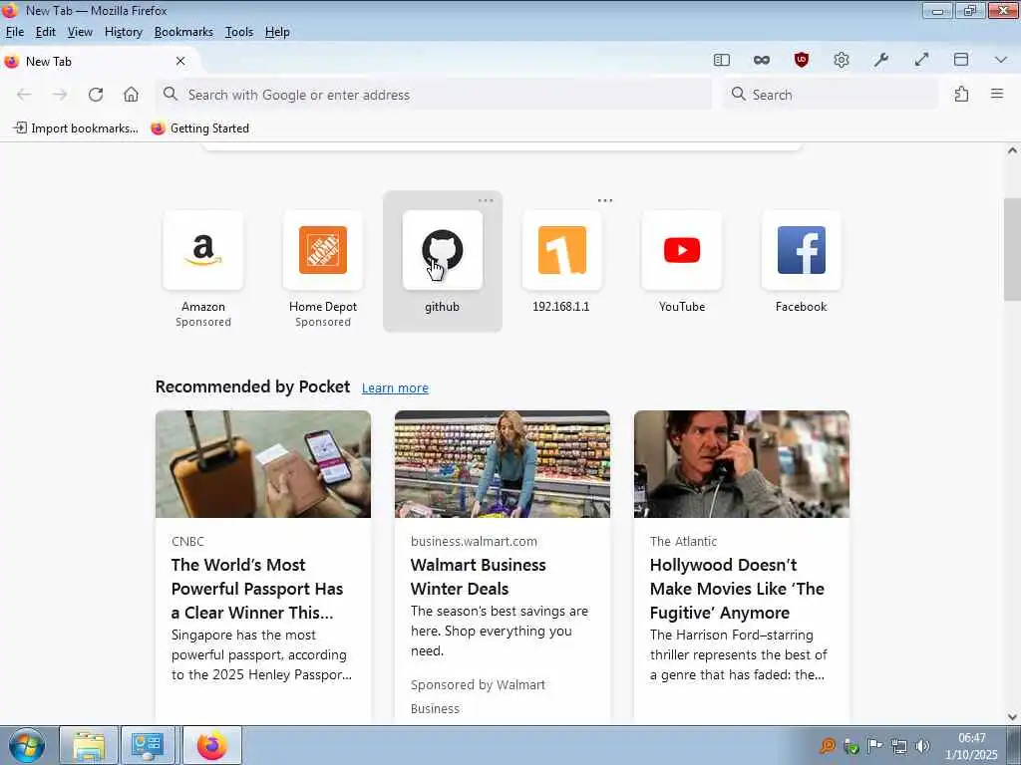This screenshot has height=765, width=1021.
Task: Open the github tile's three-dot menu
Action: pyautogui.click(x=486, y=200)
